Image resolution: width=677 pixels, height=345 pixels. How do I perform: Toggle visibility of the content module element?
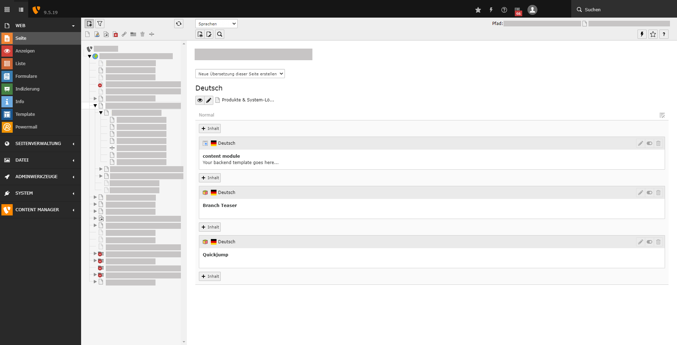pyautogui.click(x=649, y=143)
